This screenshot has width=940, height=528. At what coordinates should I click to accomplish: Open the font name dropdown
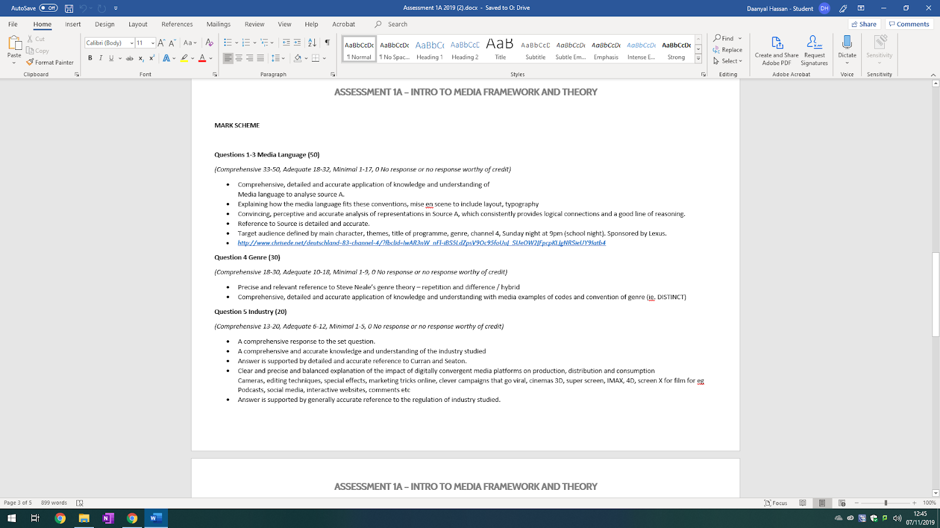tap(132, 43)
